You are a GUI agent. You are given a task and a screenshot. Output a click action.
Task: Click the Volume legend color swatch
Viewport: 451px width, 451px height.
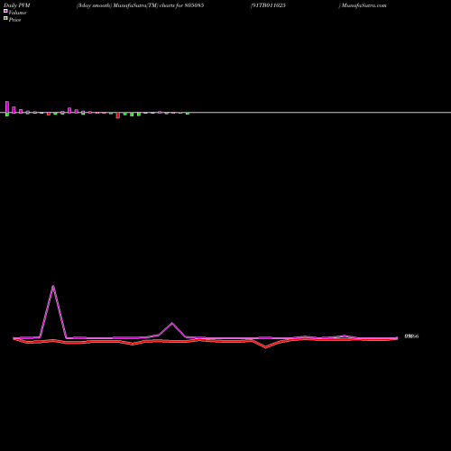pyautogui.click(x=5, y=11)
